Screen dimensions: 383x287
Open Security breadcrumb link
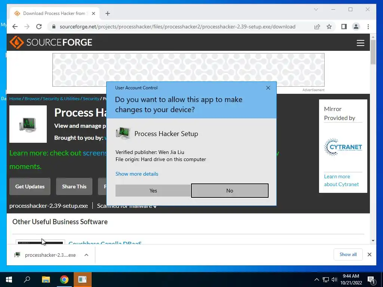point(91,99)
